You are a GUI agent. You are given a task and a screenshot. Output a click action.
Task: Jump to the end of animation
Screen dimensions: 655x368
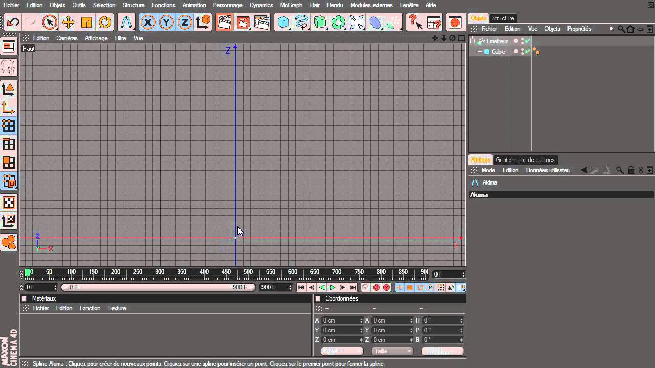(x=353, y=288)
